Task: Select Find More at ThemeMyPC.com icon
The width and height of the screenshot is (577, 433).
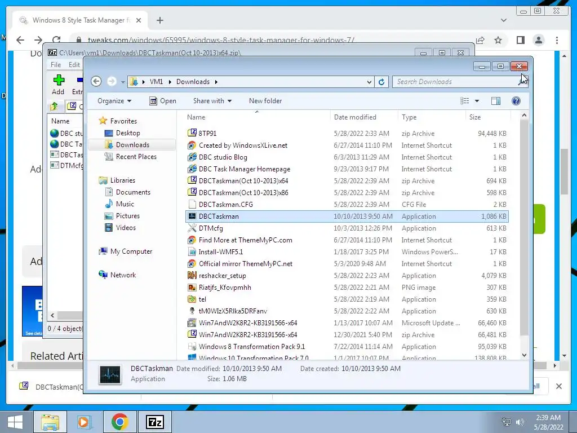Action: (x=192, y=240)
